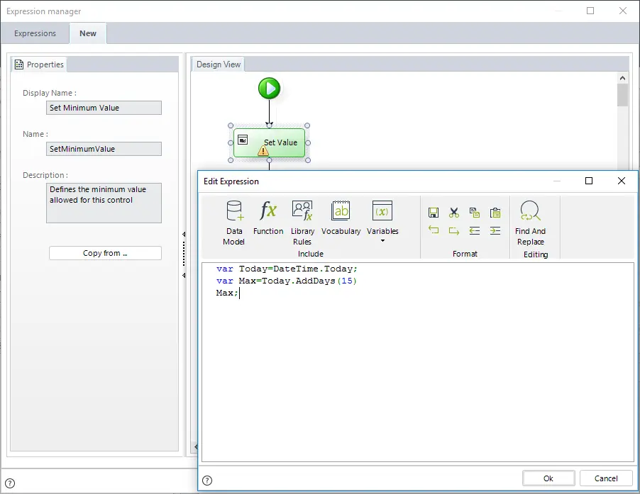This screenshot has height=494, width=640.
Task: Decrease indent of the code line
Action: [x=474, y=230]
